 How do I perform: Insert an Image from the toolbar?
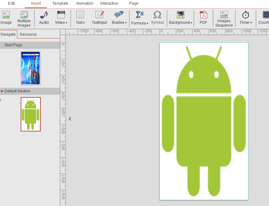tap(6, 18)
